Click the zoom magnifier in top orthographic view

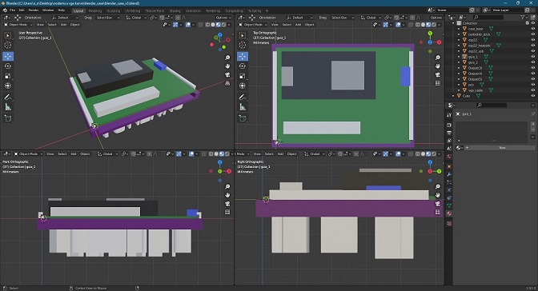click(438, 58)
